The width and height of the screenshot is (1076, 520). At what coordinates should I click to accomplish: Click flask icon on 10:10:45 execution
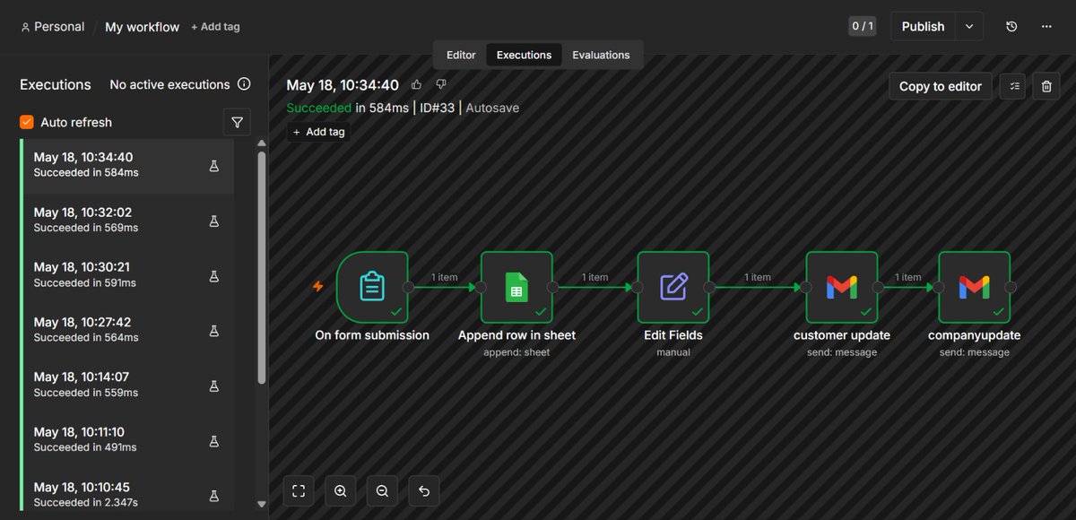(x=214, y=495)
